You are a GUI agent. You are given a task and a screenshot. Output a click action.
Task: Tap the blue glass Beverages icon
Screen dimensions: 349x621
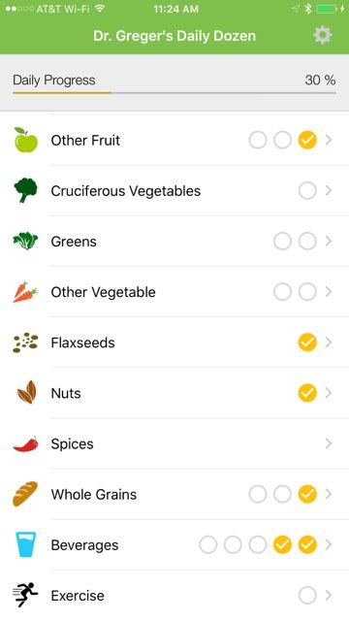click(x=26, y=544)
